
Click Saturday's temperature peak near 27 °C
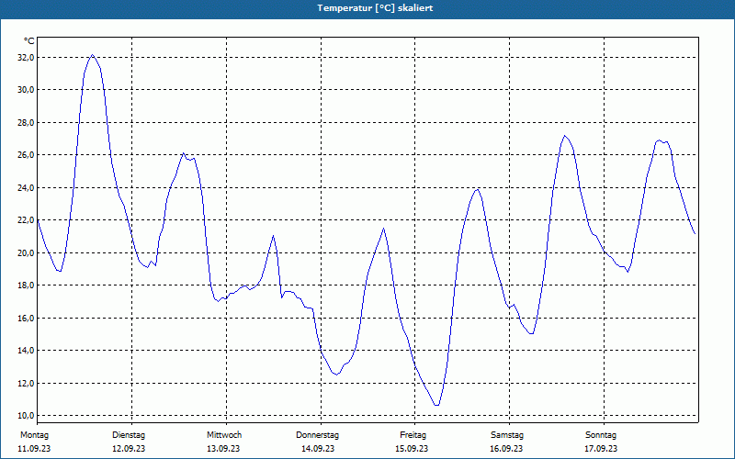coord(565,136)
